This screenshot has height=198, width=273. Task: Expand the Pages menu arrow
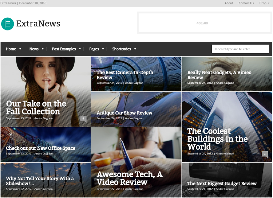103,49
